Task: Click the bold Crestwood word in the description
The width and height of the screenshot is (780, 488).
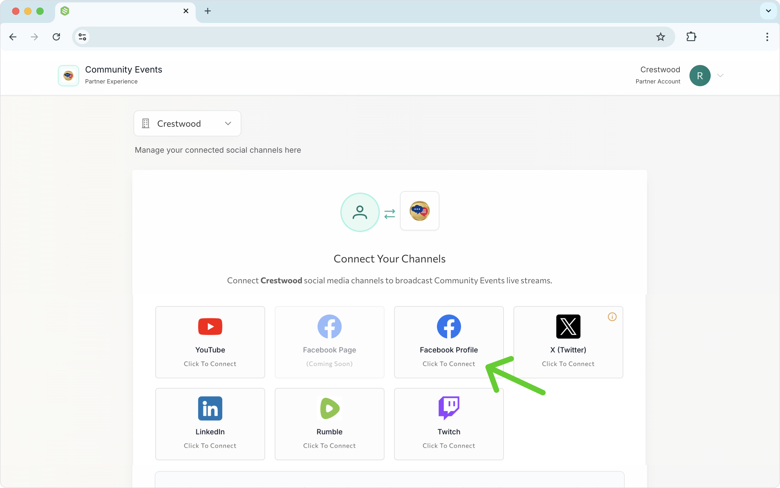Action: 281,281
